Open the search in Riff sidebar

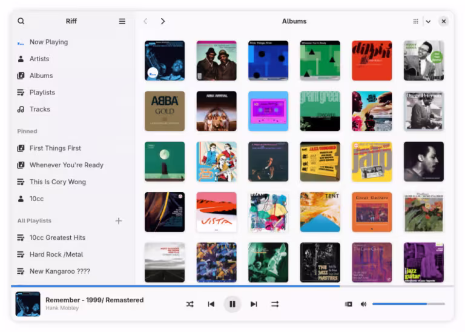coord(21,21)
